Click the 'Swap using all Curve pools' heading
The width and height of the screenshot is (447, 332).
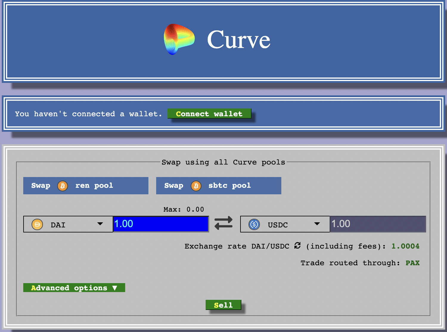click(223, 162)
